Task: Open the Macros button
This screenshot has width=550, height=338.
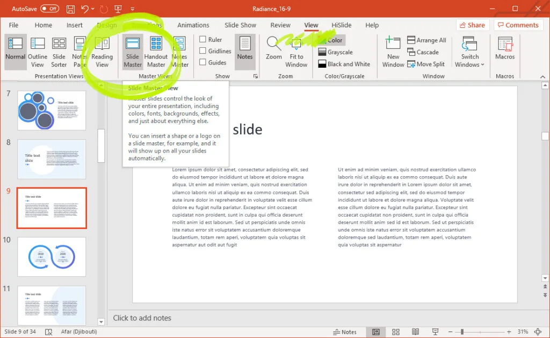Action: point(505,48)
